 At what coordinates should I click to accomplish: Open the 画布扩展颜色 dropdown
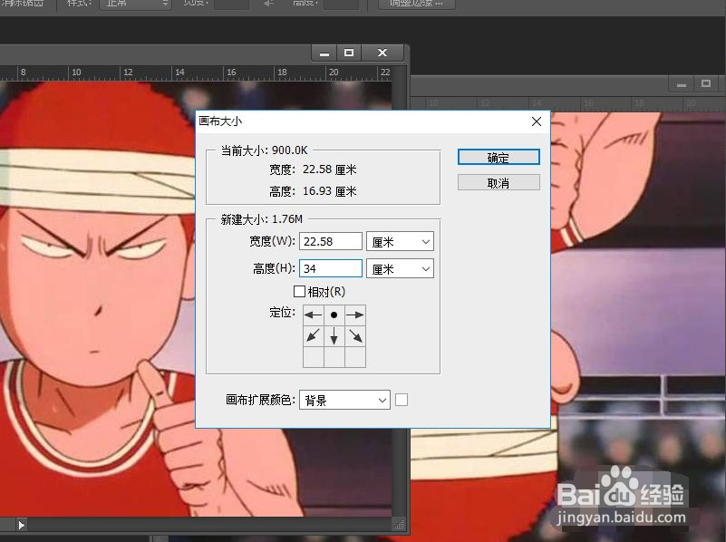tap(345, 400)
